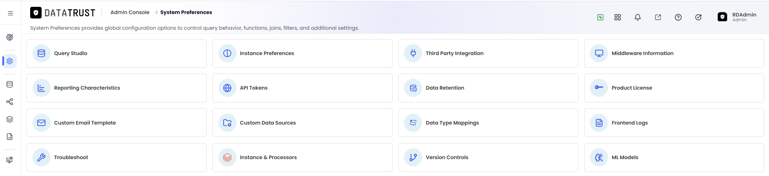Click the Instance & Processors stack icon
769x176 pixels.
(227, 158)
